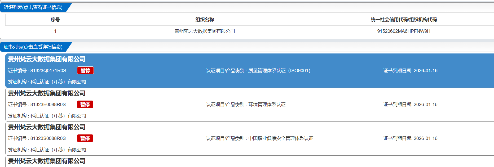Screen dimensions: 494x167
Task: Click the 暂停 badge of certificate 81323E0088R0S
Action: 85,105
